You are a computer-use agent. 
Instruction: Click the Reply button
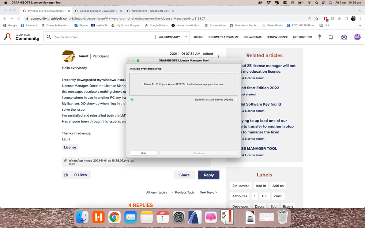tap(208, 175)
